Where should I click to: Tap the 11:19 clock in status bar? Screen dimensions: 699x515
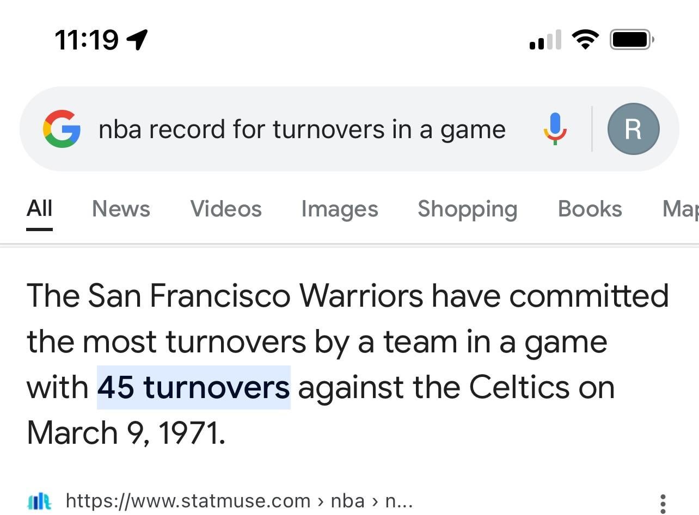[86, 40]
